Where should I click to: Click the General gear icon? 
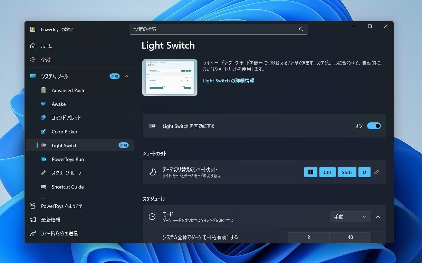coord(33,60)
